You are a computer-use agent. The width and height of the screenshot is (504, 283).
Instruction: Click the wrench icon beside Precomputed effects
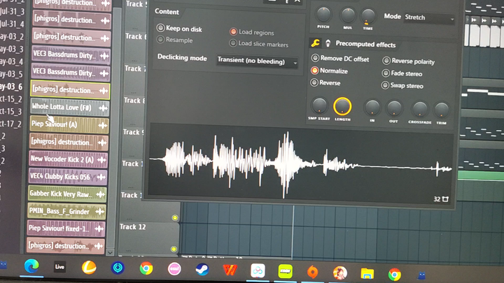315,43
